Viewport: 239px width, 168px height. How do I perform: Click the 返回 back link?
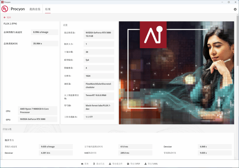pyautogui.click(x=8, y=17)
